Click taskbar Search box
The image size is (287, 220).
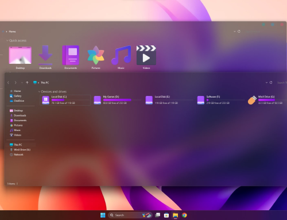[x=130, y=215]
